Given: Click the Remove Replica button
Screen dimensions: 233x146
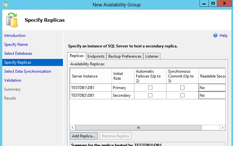Looking at the screenshot, I should coord(115,136).
